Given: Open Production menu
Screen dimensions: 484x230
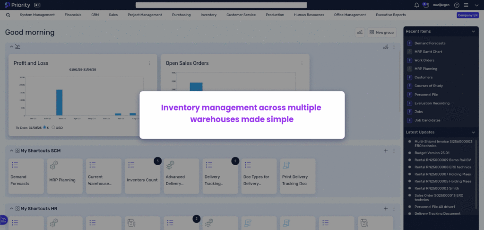Looking at the screenshot, I should (275, 15).
